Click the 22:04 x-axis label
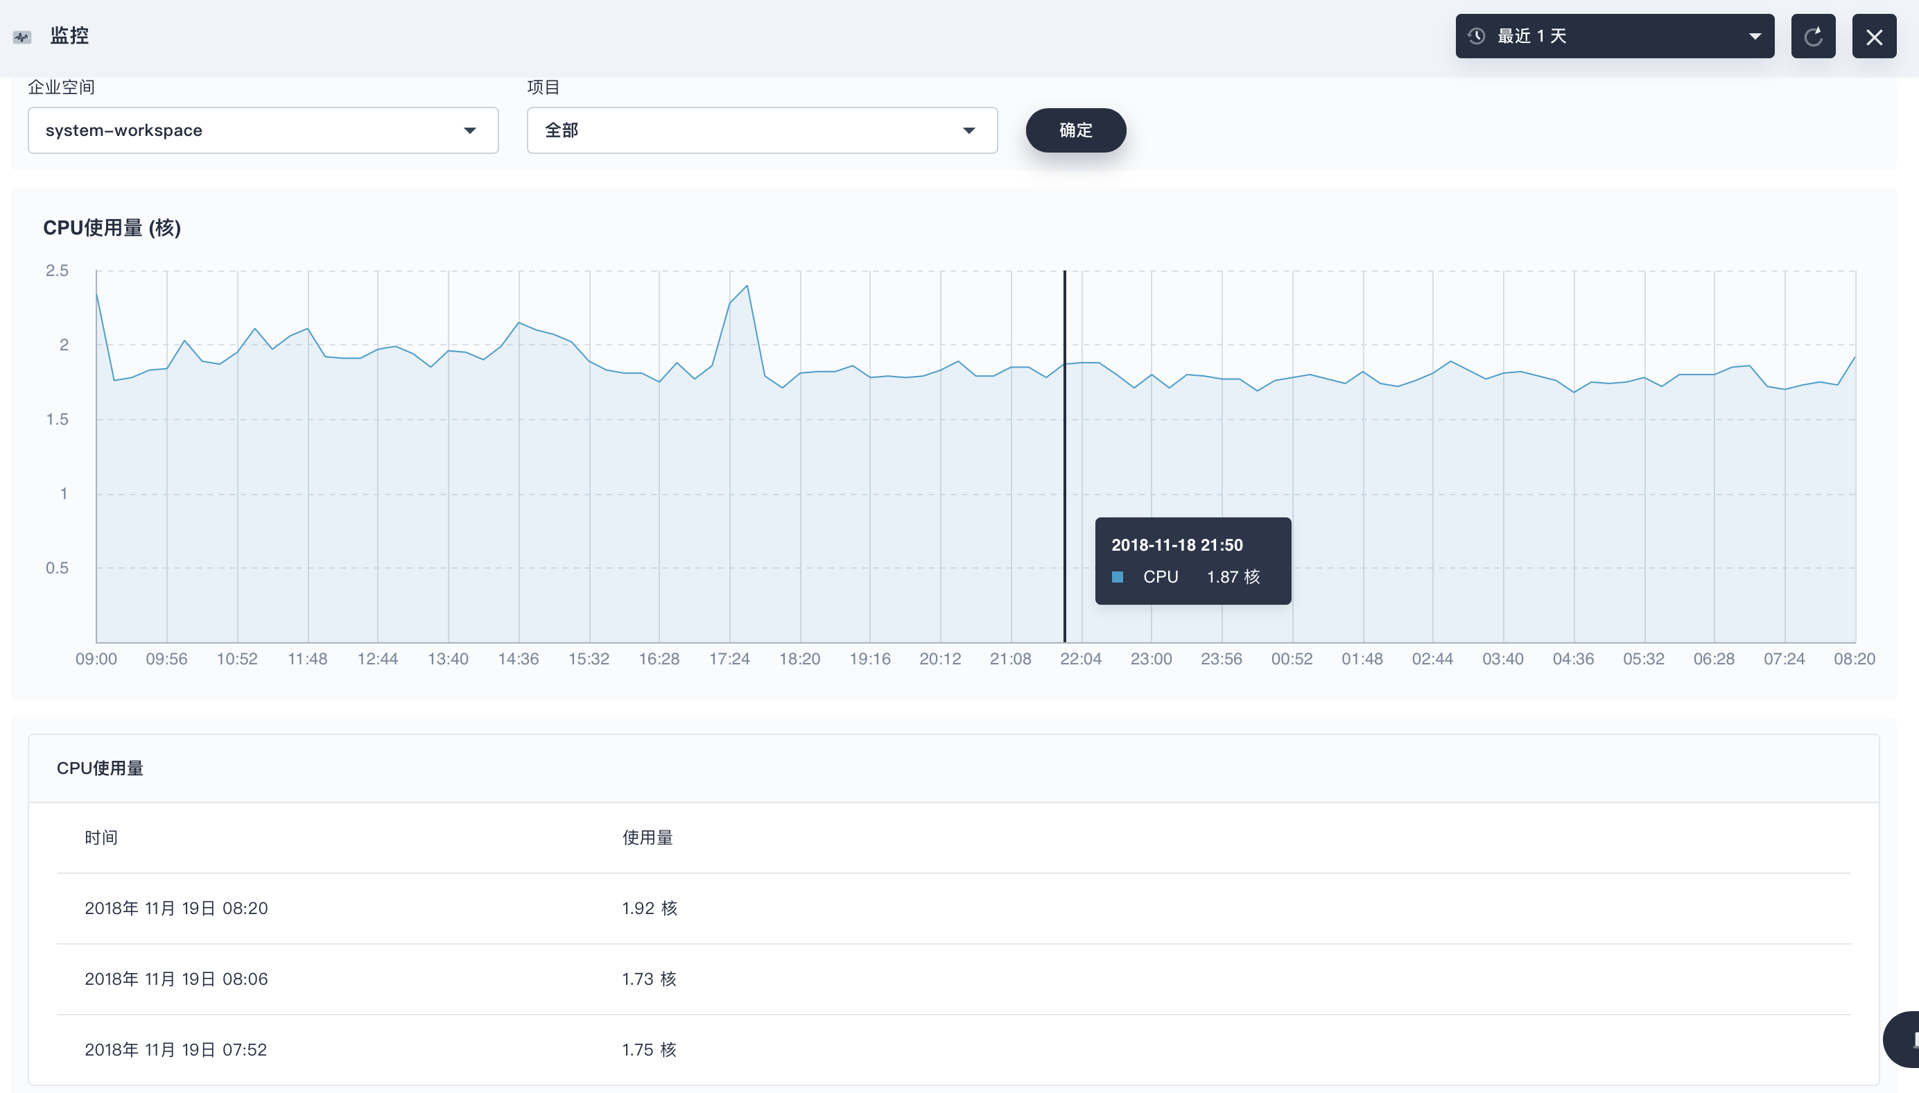Viewport: 1919px width, 1093px height. point(1080,659)
